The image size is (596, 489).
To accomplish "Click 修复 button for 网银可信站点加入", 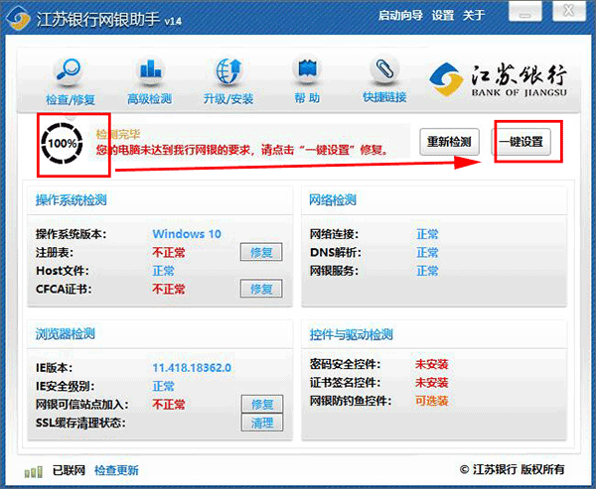I will click(262, 404).
